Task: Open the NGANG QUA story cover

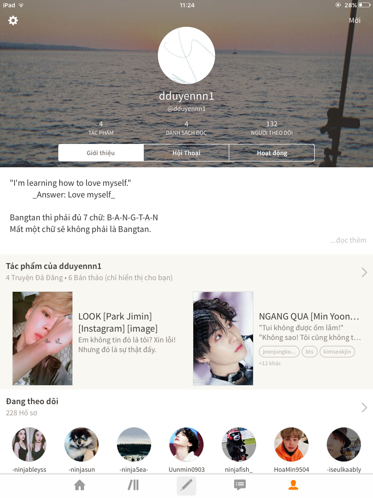Action: click(x=223, y=338)
